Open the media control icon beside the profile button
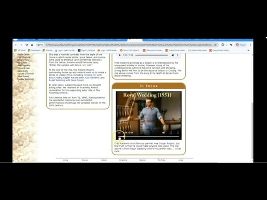 pos(231,45)
